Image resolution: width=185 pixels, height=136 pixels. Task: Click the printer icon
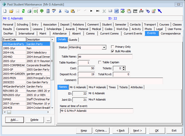29,11
